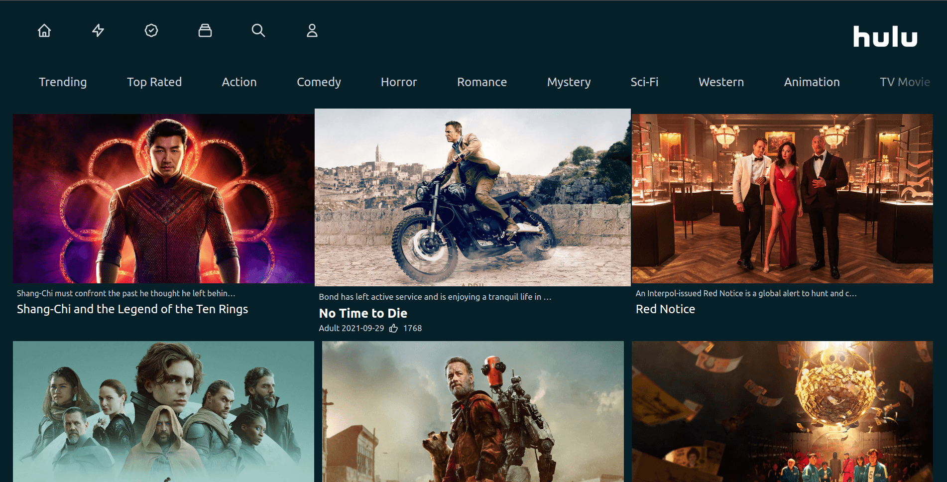Open the lightning bolt Trending icon
The height and width of the screenshot is (482, 947).
98,31
